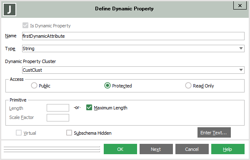
Task: Uncheck the Maximum Length checkbox
Action: (89, 107)
